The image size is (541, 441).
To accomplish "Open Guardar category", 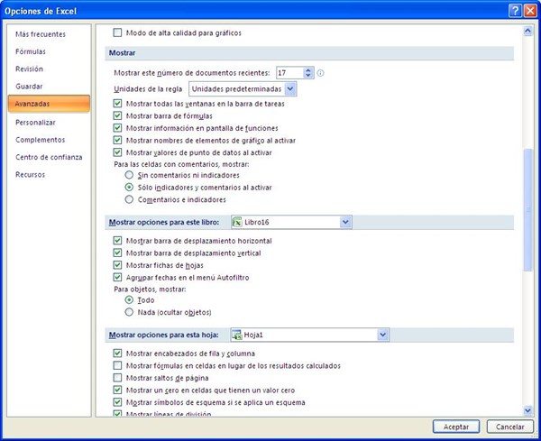I will [x=29, y=87].
